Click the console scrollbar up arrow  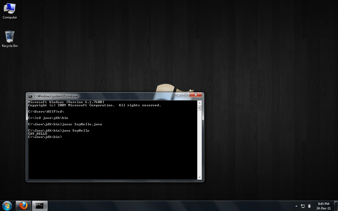[x=200, y=103]
